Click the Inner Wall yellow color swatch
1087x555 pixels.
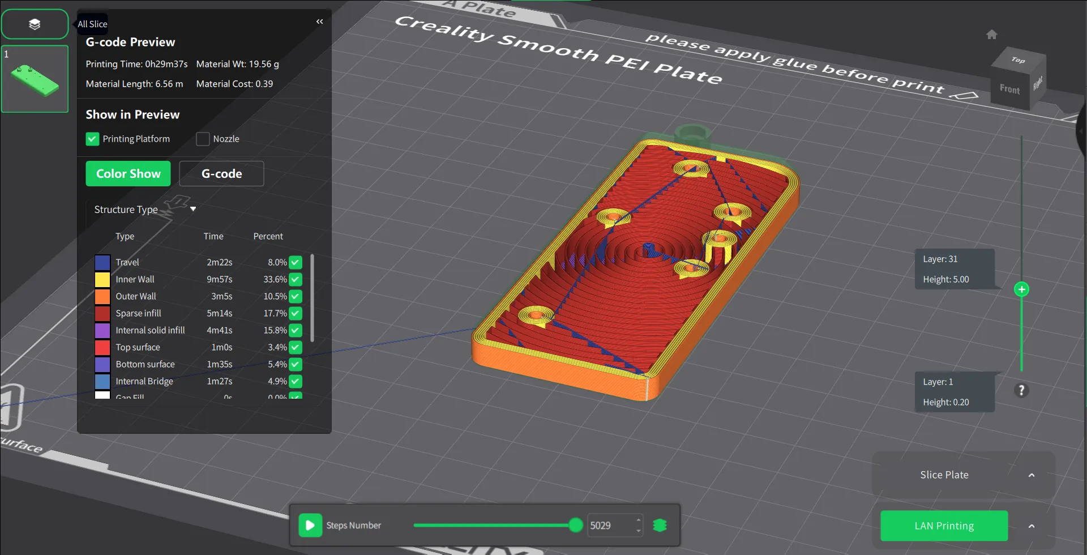[102, 279]
